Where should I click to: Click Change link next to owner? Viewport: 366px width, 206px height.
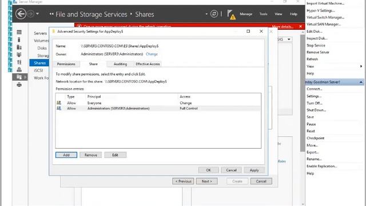coord(152,54)
